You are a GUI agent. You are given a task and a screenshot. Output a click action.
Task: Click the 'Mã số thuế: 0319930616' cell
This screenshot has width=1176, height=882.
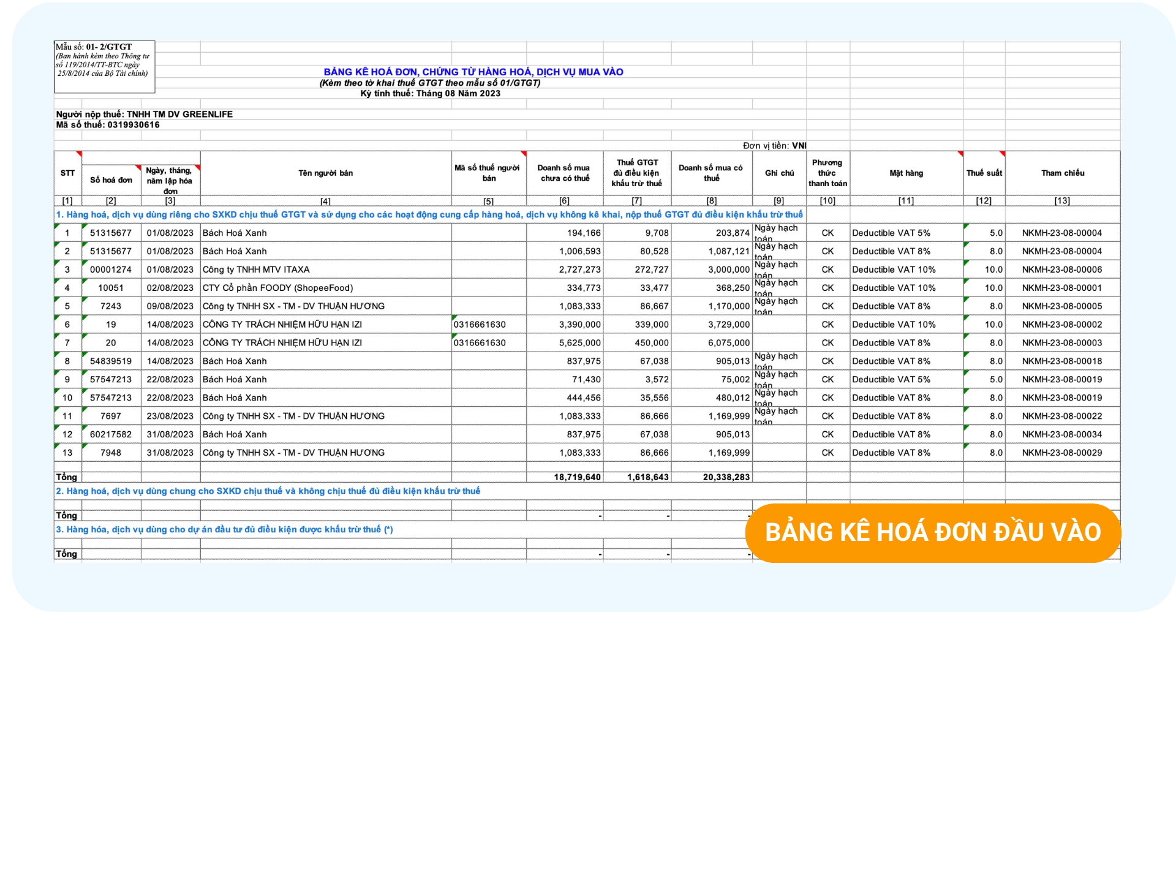[x=108, y=125]
